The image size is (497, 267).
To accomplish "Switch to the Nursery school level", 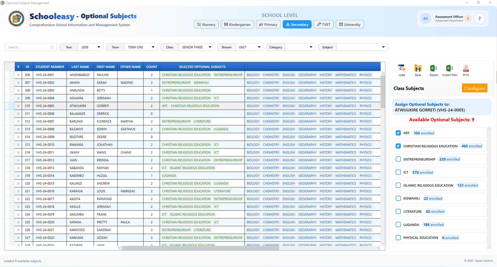I will (206, 25).
